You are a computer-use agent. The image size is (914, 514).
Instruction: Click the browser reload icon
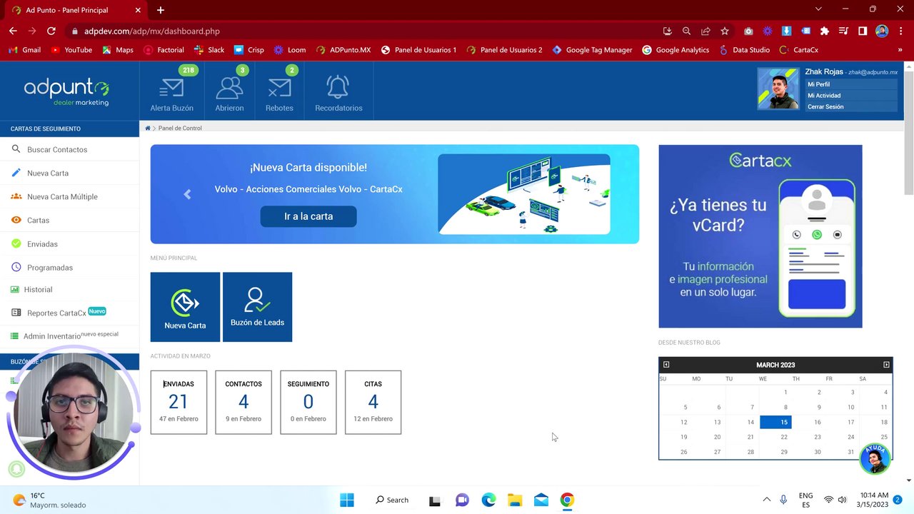[51, 31]
